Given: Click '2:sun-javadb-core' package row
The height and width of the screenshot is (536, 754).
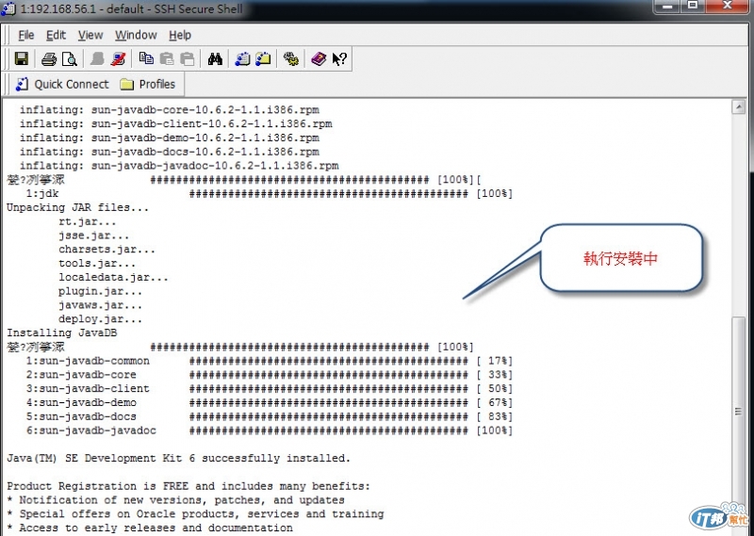Looking at the screenshot, I should 270,375.
